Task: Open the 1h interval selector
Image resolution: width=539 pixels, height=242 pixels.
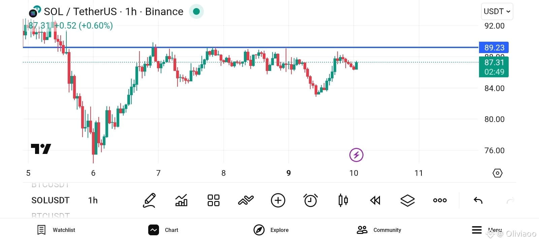Action: [93, 200]
